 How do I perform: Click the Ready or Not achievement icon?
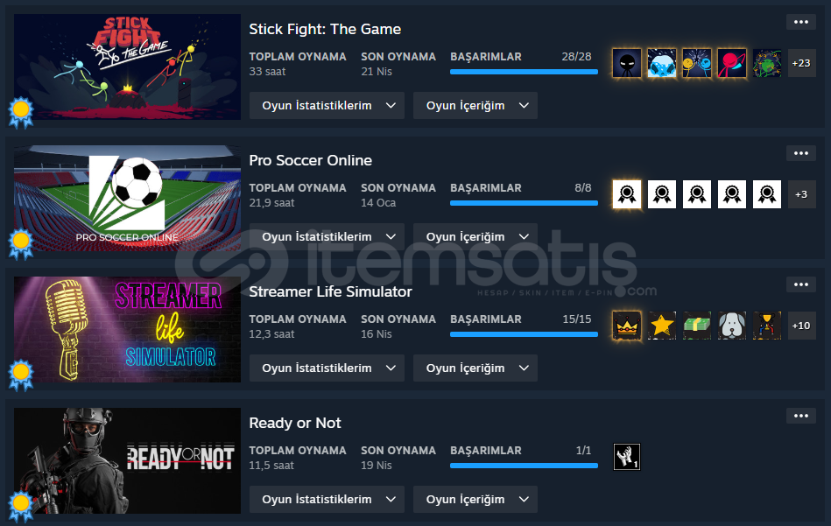pyautogui.click(x=627, y=457)
